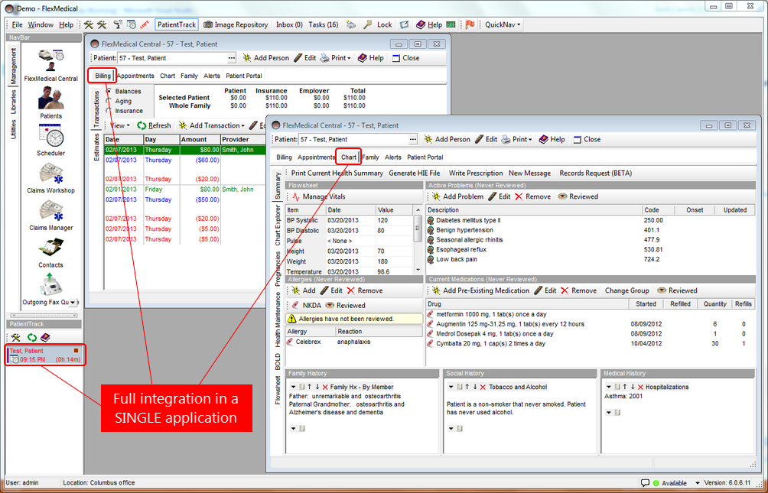Move the Tobacco and Alcohol entry up

[x=467, y=388]
